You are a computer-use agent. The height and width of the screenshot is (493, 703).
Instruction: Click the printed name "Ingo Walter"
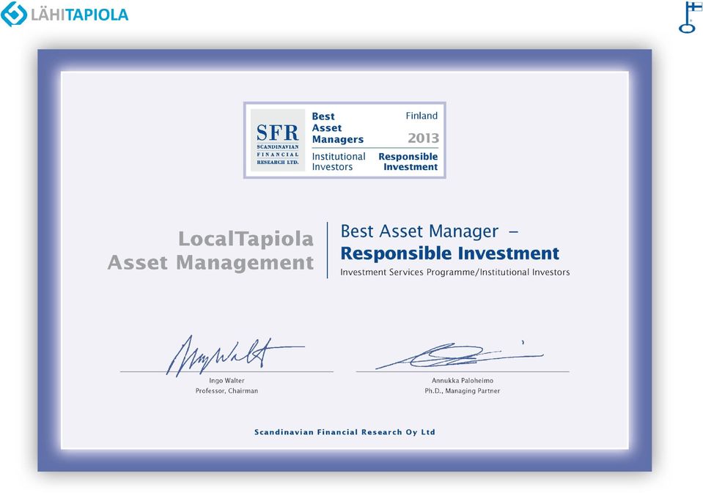227,380
